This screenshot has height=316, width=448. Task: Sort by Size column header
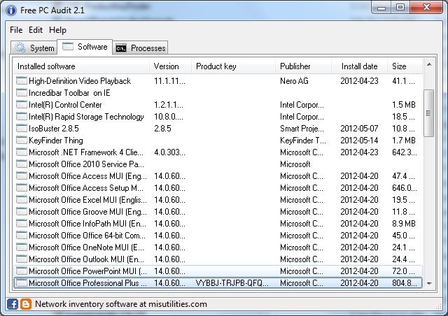point(405,66)
